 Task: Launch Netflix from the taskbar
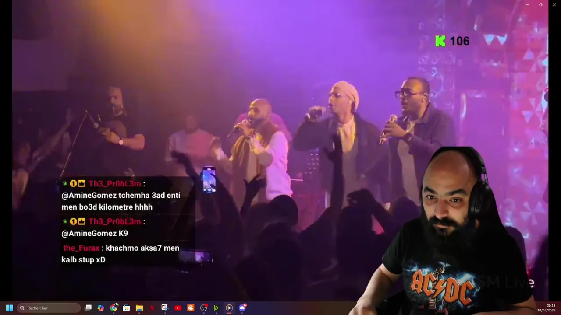(x=152, y=308)
